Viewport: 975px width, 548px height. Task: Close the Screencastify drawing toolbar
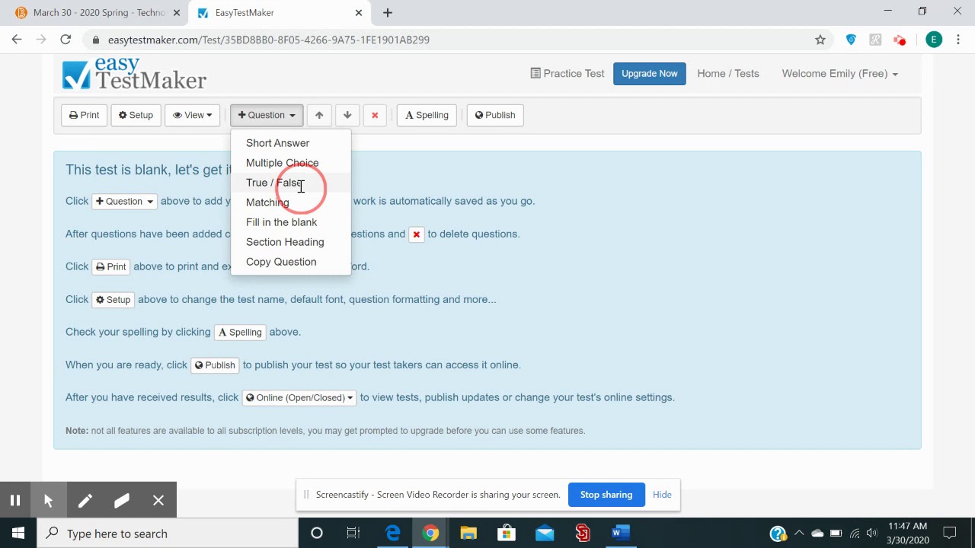click(158, 500)
